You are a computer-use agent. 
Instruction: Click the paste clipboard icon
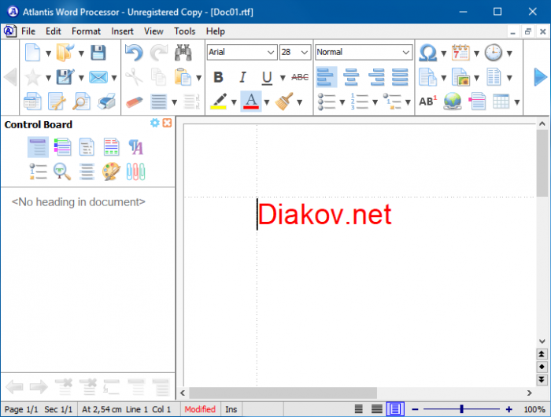[x=183, y=77]
